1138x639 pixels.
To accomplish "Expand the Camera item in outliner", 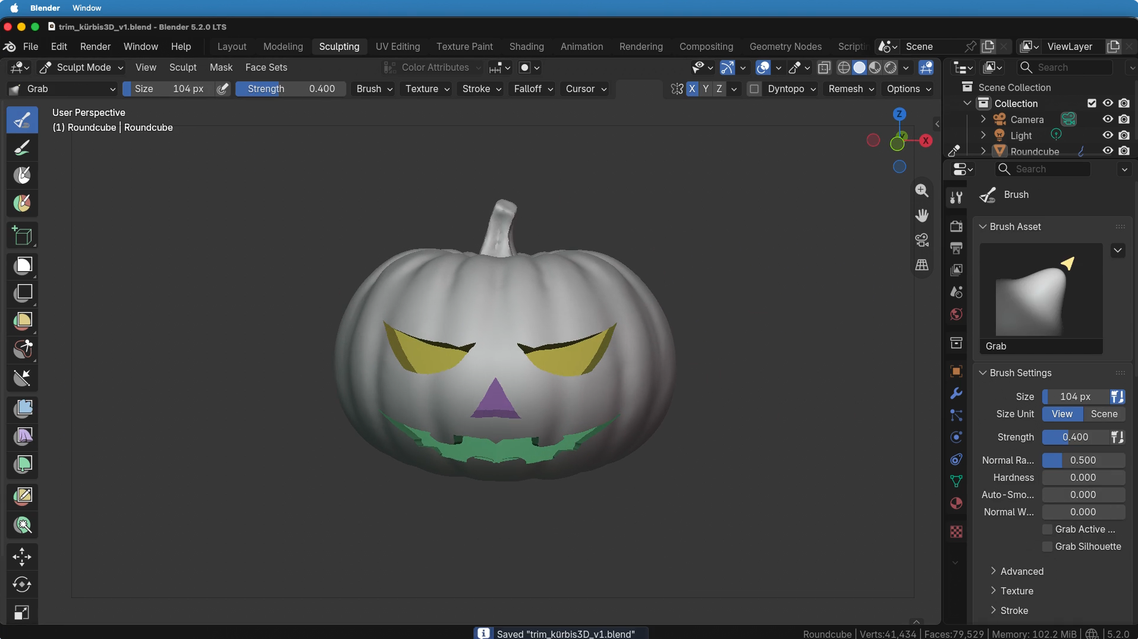I will click(x=983, y=119).
